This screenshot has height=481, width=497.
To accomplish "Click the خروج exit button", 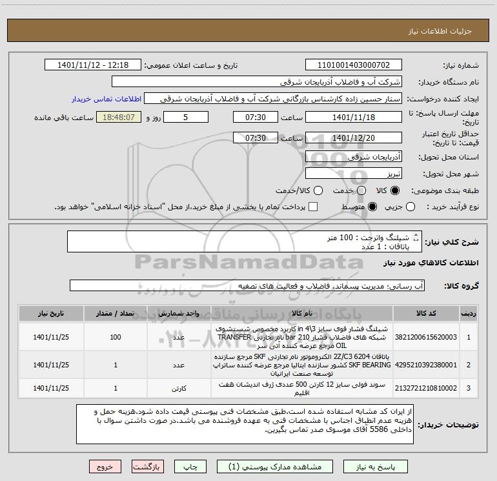I will click(x=105, y=467).
